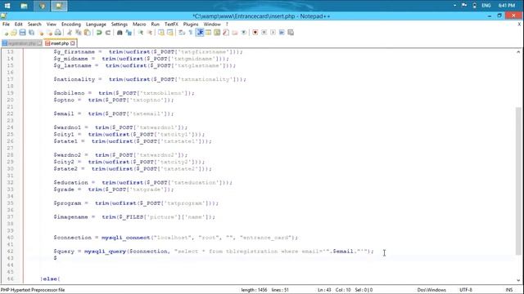
Task: Click the Synchronize Vertical Scrolling icon
Action: coord(161,33)
